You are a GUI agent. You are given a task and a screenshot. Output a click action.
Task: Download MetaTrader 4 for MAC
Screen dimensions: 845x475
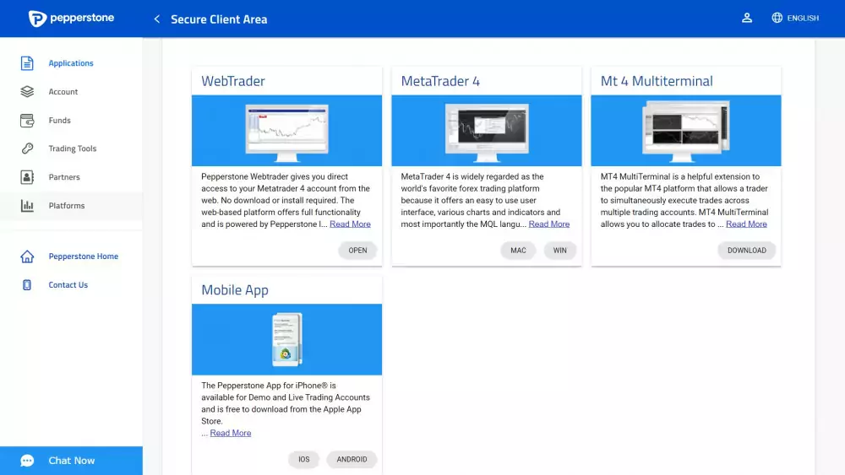pyautogui.click(x=518, y=250)
